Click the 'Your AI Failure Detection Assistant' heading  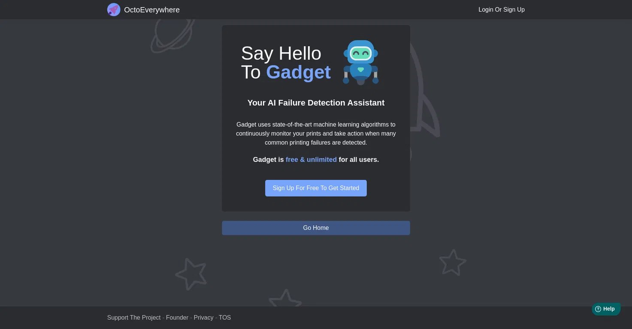tap(316, 103)
